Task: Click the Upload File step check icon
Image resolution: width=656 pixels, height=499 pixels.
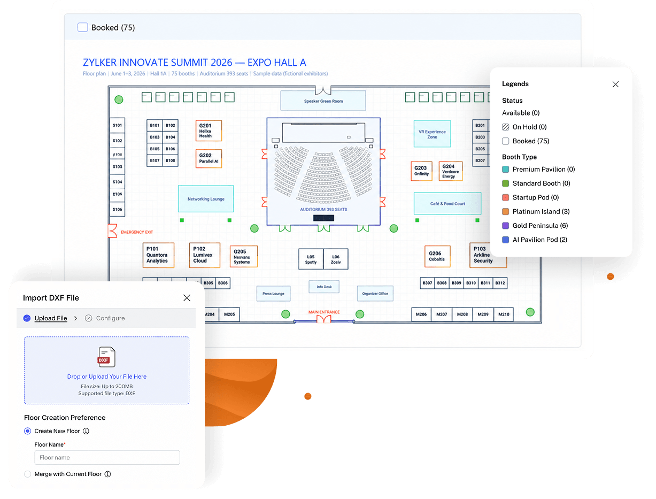Action: click(x=27, y=318)
